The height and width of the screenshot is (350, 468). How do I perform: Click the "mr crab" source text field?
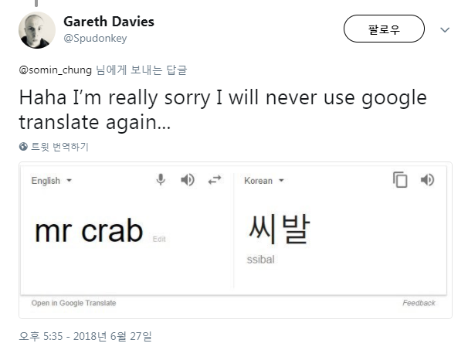click(x=89, y=231)
